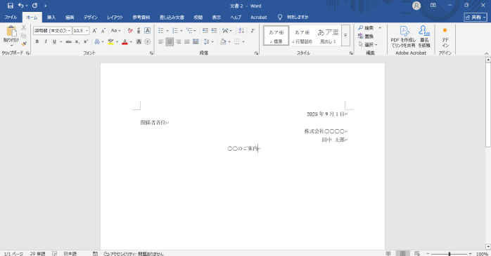This screenshot has height=256, width=491.
Task: Click the vertical scrollbar thumb
Action: [x=488, y=105]
